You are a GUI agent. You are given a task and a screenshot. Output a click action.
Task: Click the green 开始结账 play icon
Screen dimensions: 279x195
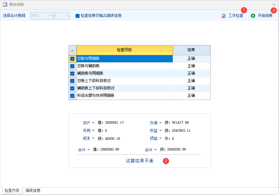[253, 16]
